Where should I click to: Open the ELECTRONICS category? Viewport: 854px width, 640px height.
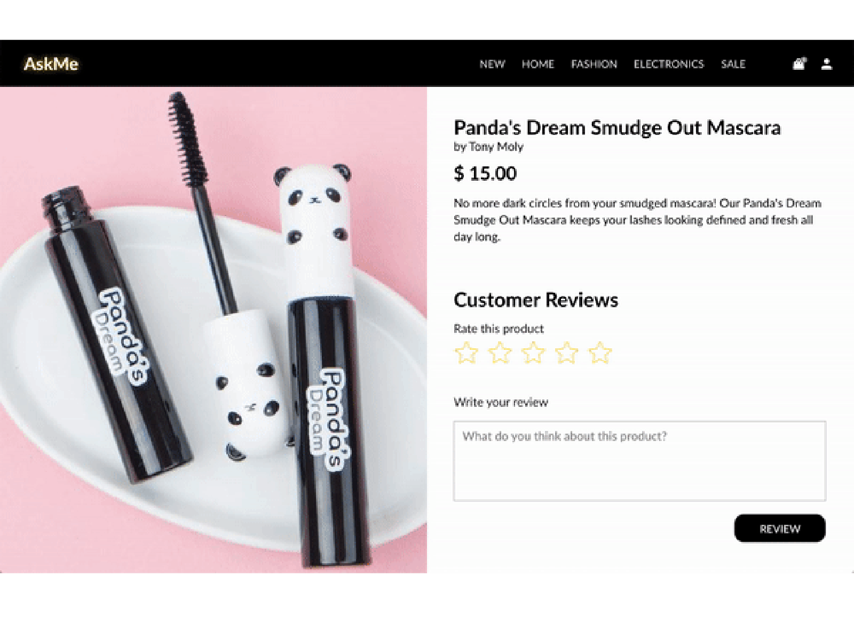(x=668, y=64)
